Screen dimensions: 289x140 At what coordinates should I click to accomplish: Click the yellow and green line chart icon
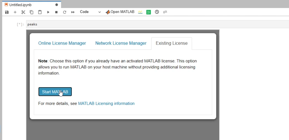[x=140, y=12]
